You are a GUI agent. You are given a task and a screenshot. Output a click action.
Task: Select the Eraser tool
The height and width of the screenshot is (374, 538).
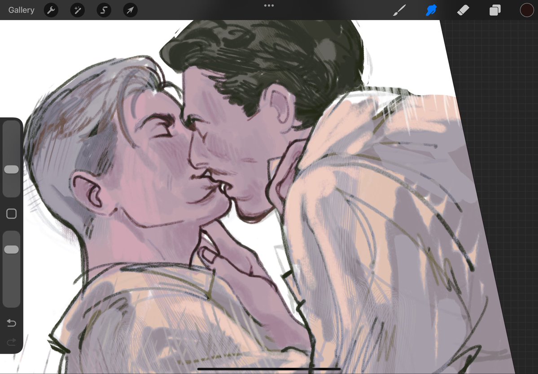[x=463, y=10]
